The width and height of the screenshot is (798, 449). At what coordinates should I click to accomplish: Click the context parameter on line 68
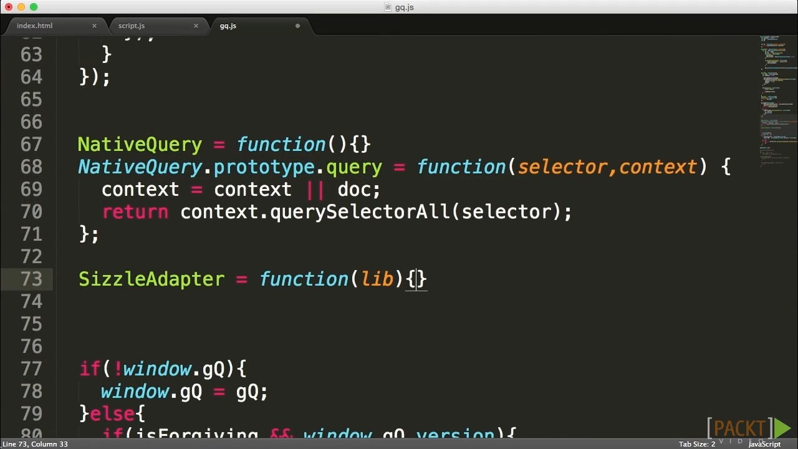[658, 167]
